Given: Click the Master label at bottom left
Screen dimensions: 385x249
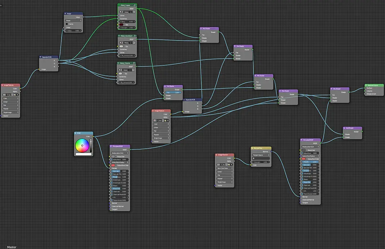Looking at the screenshot, I should click(11, 247).
